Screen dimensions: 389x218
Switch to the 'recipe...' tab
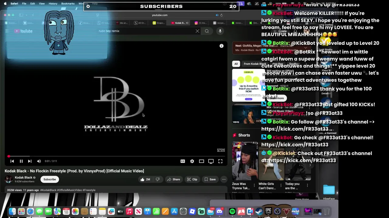tap(219, 23)
